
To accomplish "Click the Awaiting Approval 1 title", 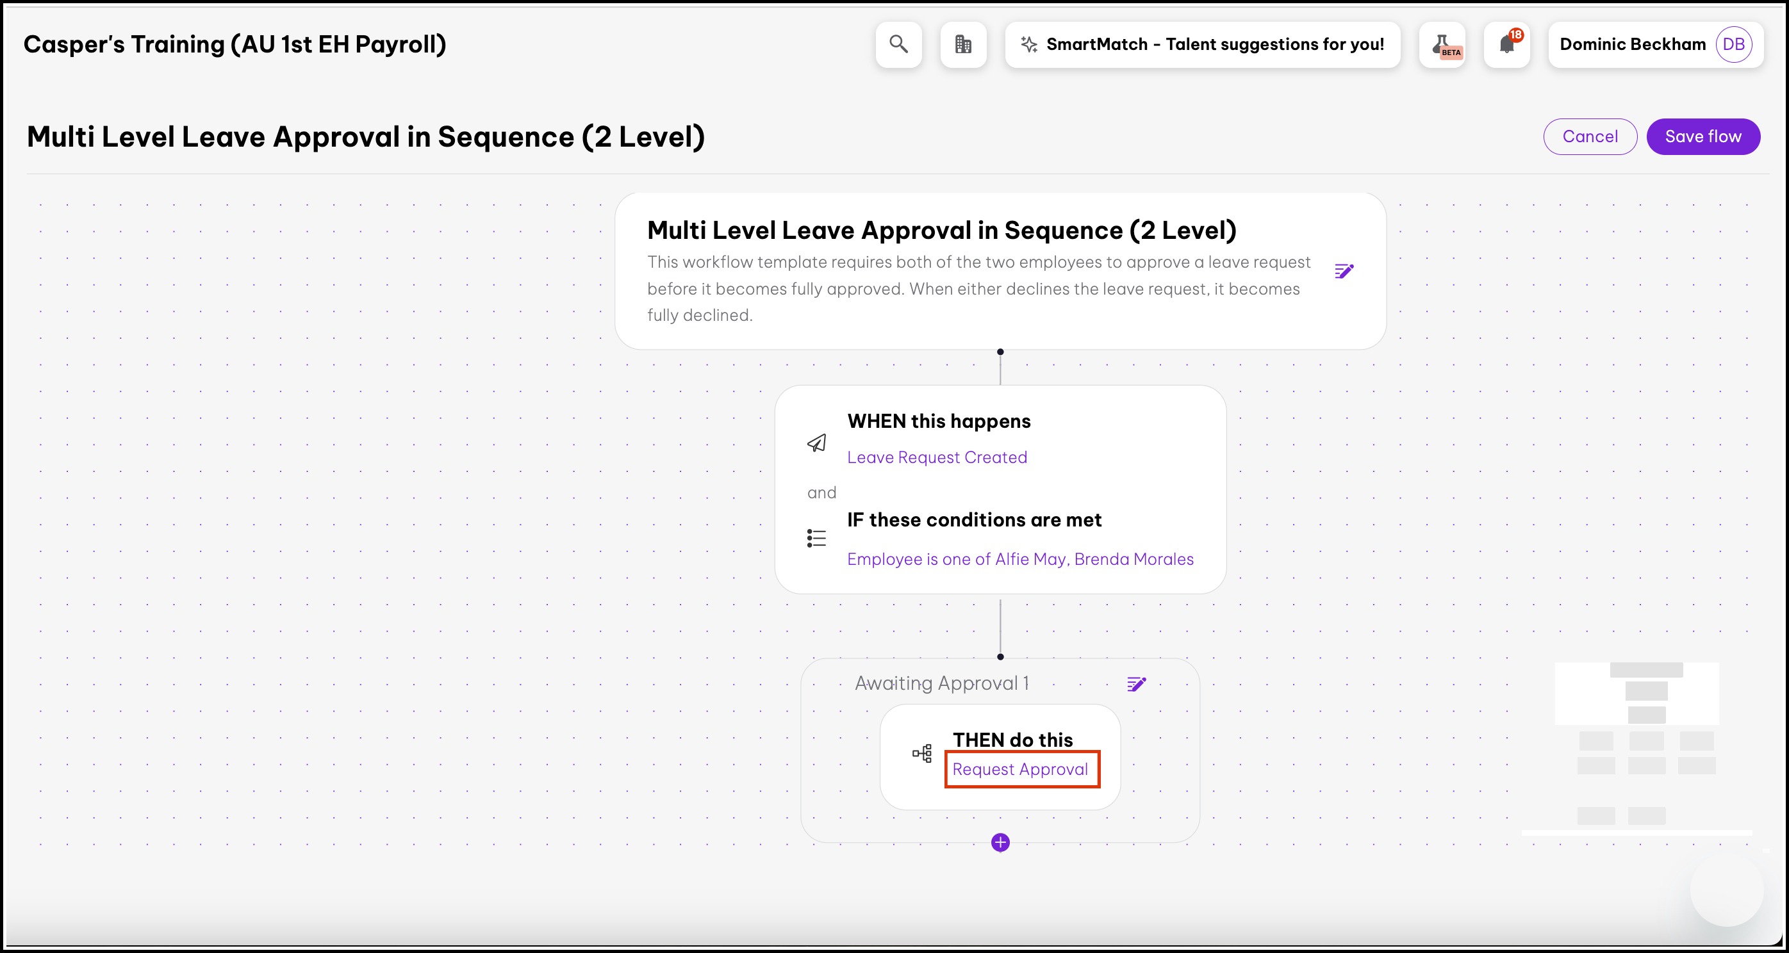I will tap(942, 684).
